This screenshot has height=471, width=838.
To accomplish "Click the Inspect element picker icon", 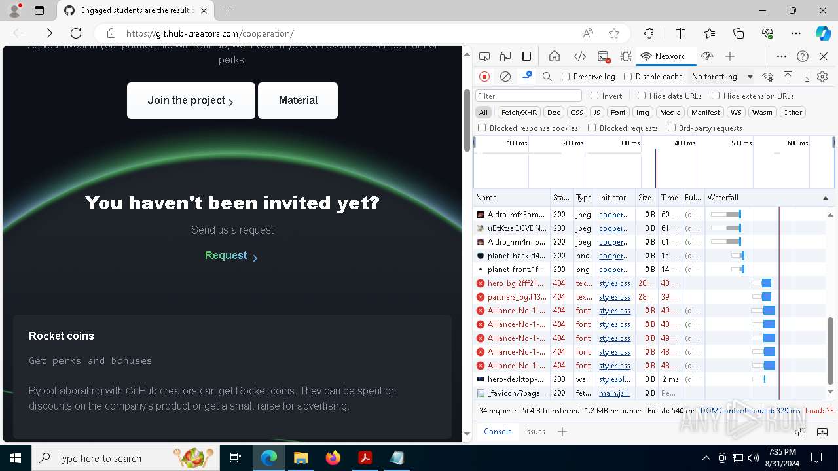I will 484,56.
